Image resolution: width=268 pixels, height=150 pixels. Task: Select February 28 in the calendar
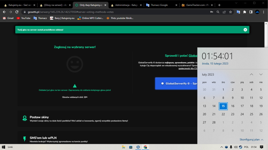[214, 123]
